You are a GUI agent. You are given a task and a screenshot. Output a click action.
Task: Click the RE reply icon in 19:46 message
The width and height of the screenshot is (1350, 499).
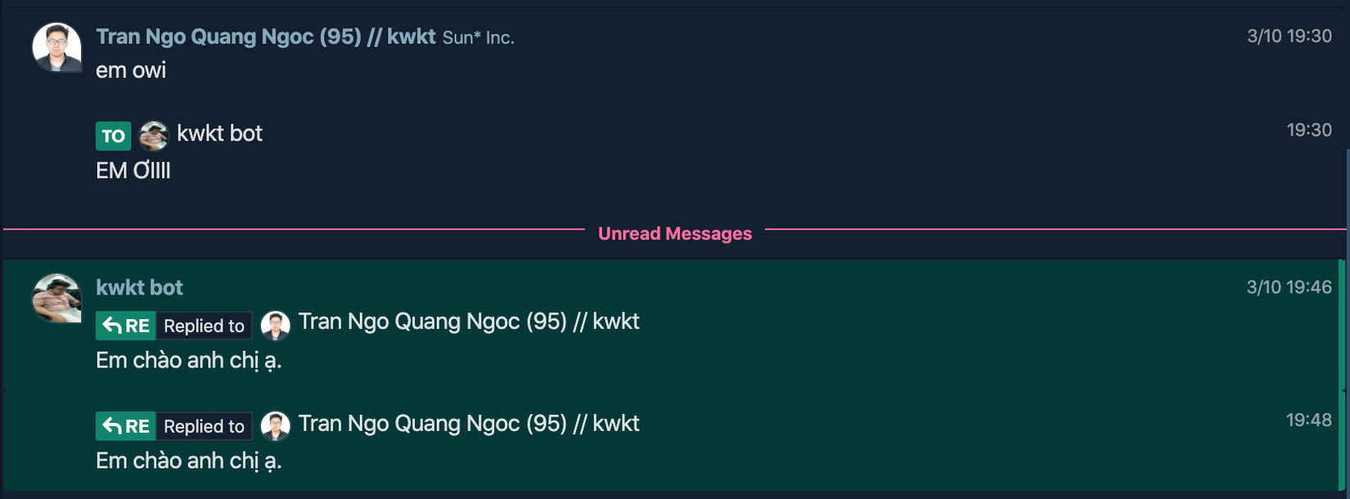126,326
